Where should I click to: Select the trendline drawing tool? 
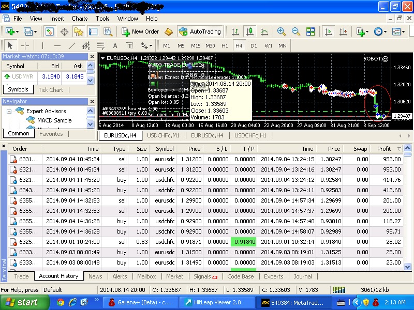pos(71,45)
